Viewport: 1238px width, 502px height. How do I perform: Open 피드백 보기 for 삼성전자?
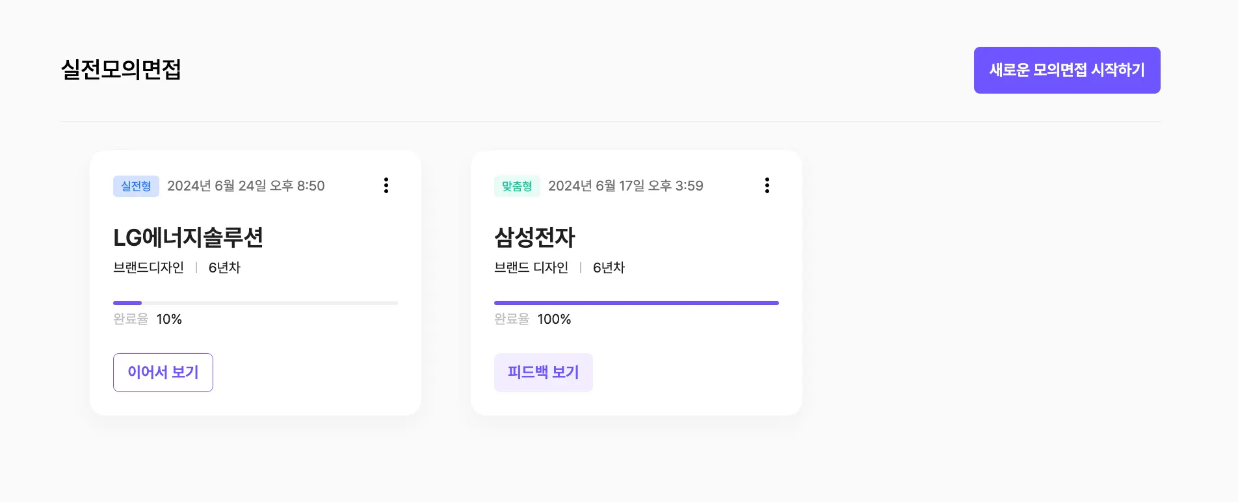pos(543,373)
